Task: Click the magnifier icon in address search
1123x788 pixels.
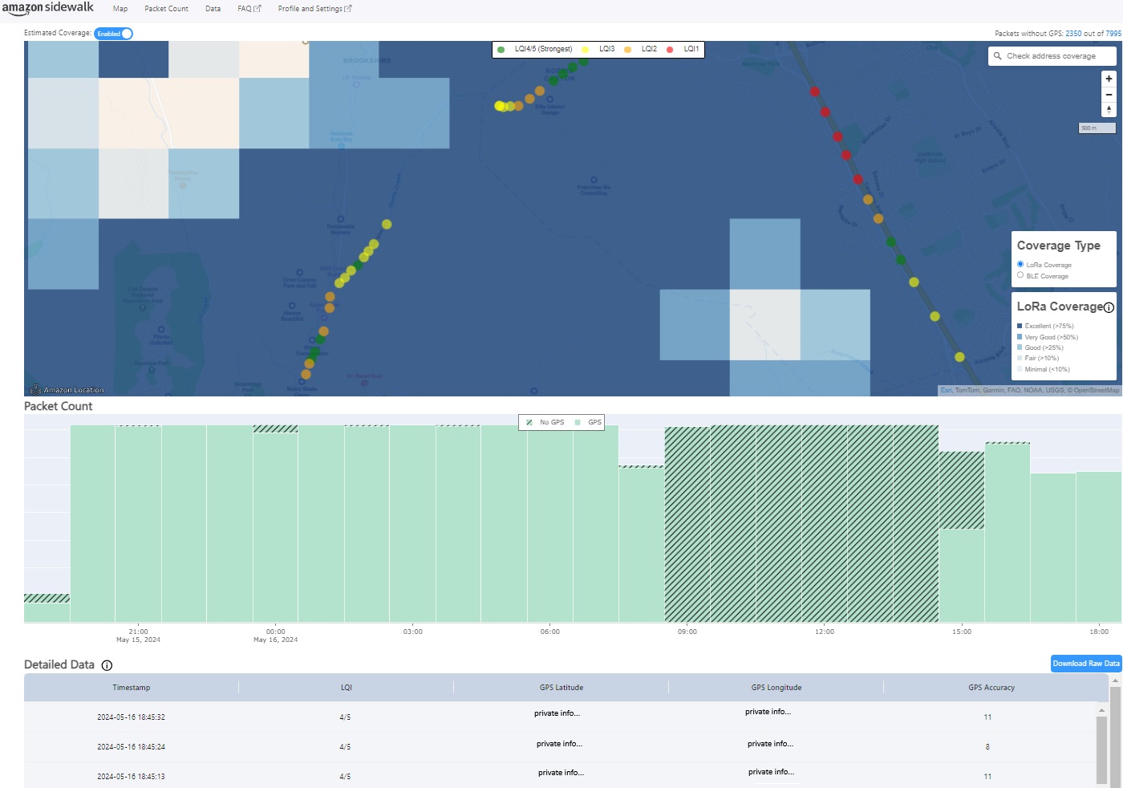Action: pos(997,56)
